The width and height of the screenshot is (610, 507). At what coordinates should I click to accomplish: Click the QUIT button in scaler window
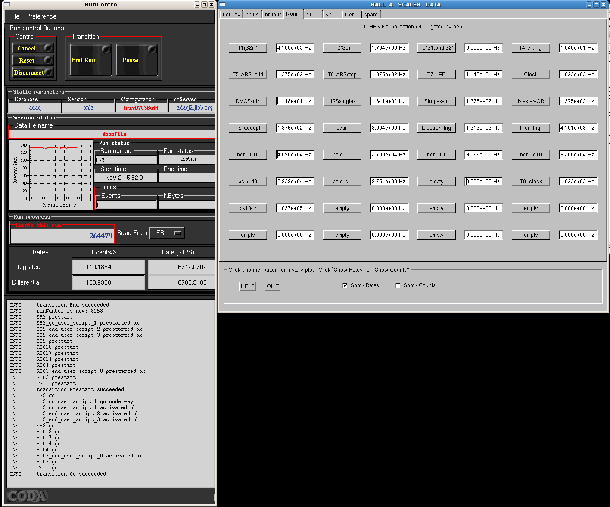(273, 286)
